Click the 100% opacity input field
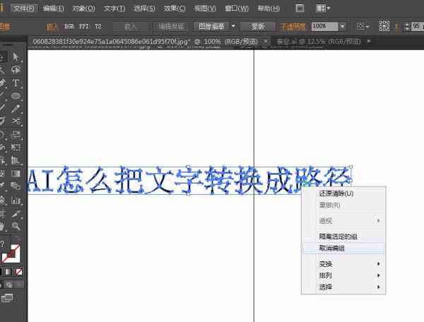The height and width of the screenshot is (322, 424). pos(325,26)
